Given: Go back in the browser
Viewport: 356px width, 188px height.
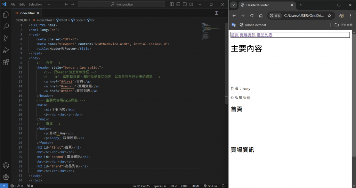Looking at the screenshot, I should point(234,16).
